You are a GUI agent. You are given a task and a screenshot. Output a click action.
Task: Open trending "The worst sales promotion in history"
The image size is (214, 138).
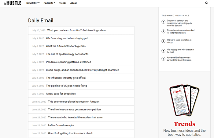(179, 41)
